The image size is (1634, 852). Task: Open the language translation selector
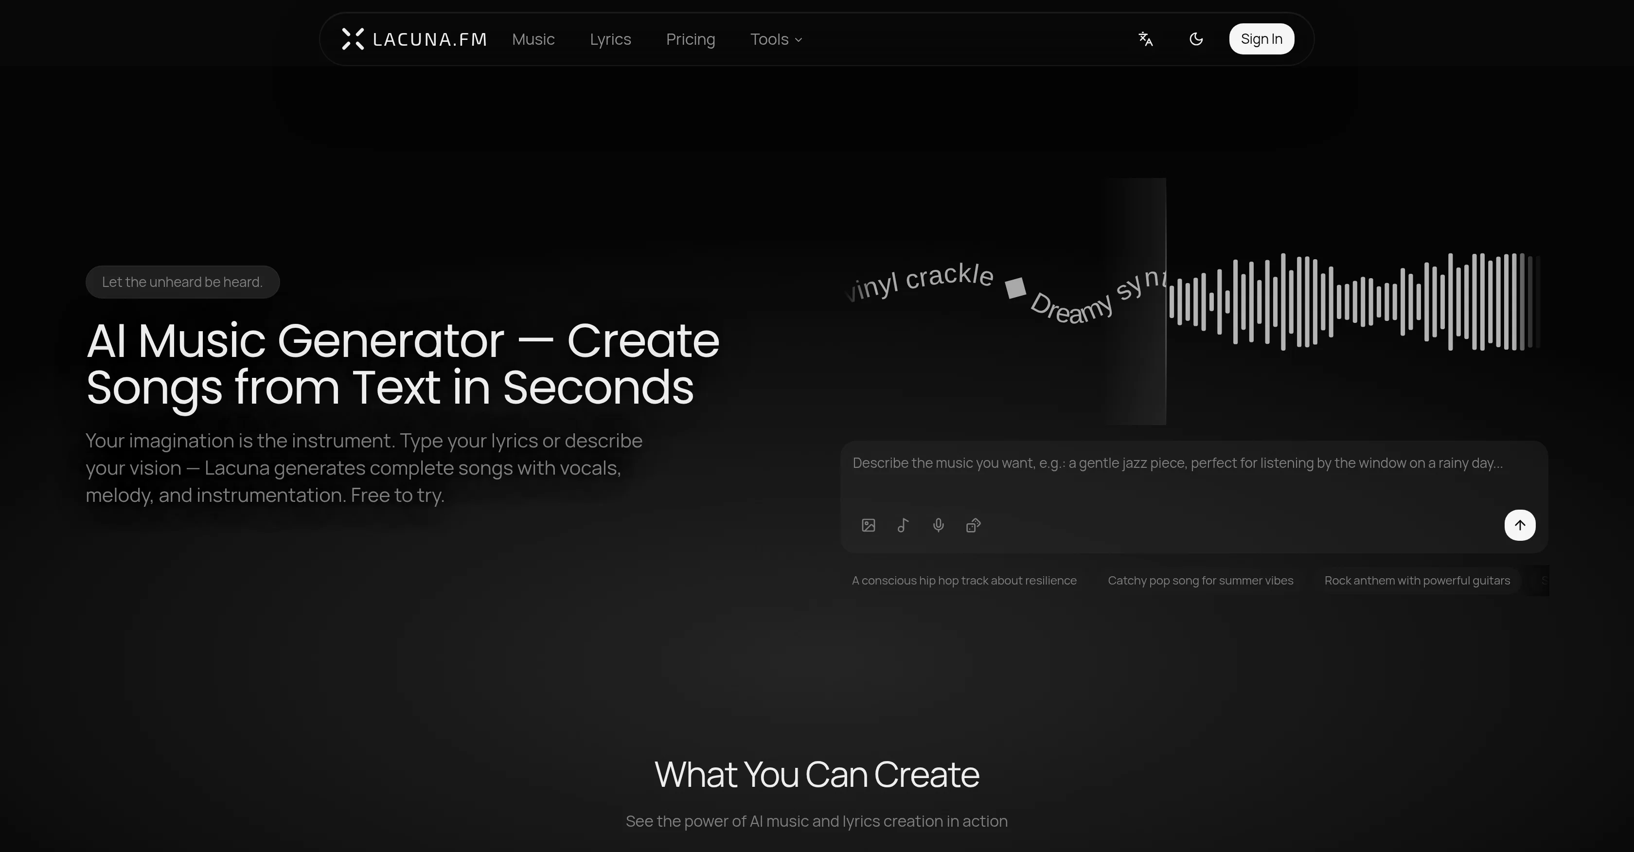point(1145,39)
